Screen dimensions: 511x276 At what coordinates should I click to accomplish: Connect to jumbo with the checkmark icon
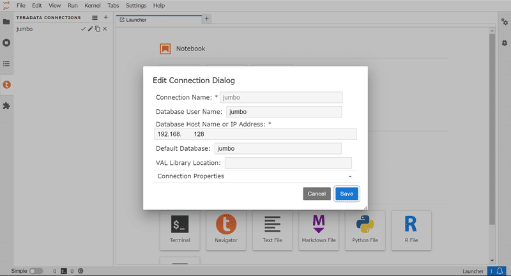click(x=83, y=29)
